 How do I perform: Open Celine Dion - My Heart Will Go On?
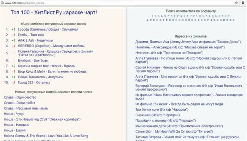[x=174, y=132]
